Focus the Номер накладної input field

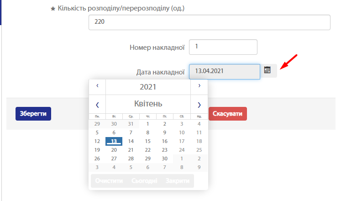click(x=223, y=47)
